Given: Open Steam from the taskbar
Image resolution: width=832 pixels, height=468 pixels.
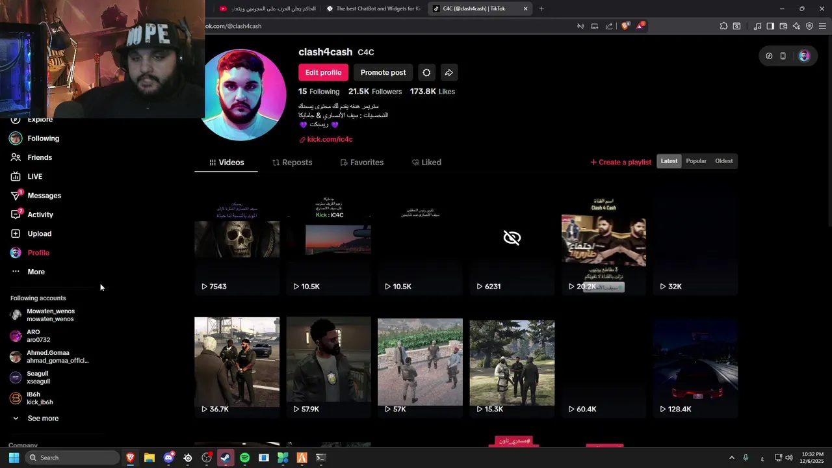Looking at the screenshot, I should pyautogui.click(x=226, y=458).
